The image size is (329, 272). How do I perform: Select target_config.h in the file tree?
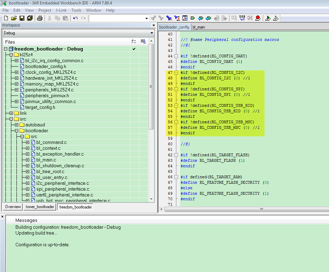40,107
